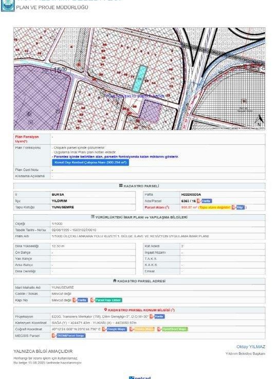This screenshot has width=279, height=379.
Task: Click the bold blue 'Parantez içinde belirtilen alan' note
Action: coord(115,157)
